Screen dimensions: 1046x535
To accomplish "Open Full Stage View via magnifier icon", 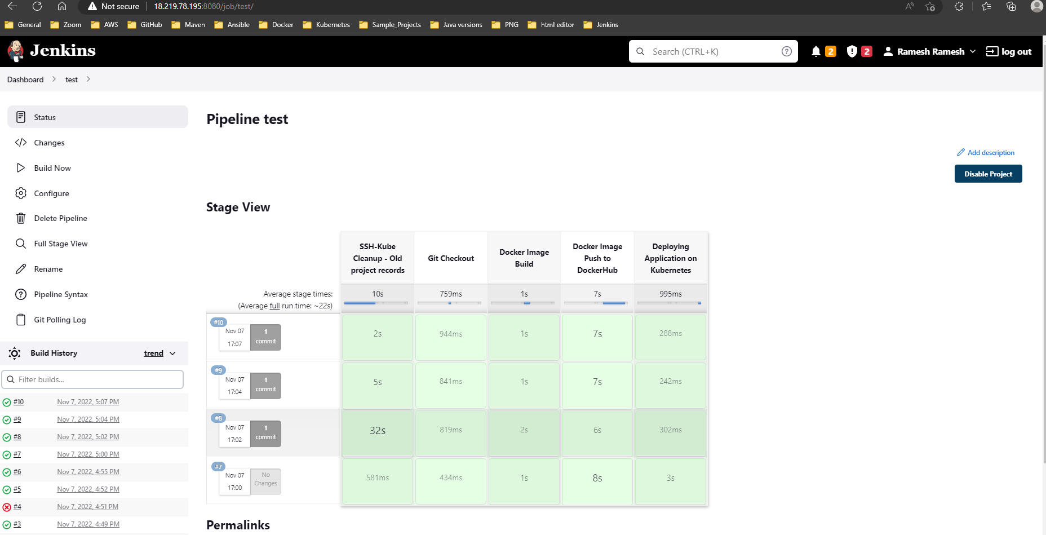I will (x=21, y=244).
